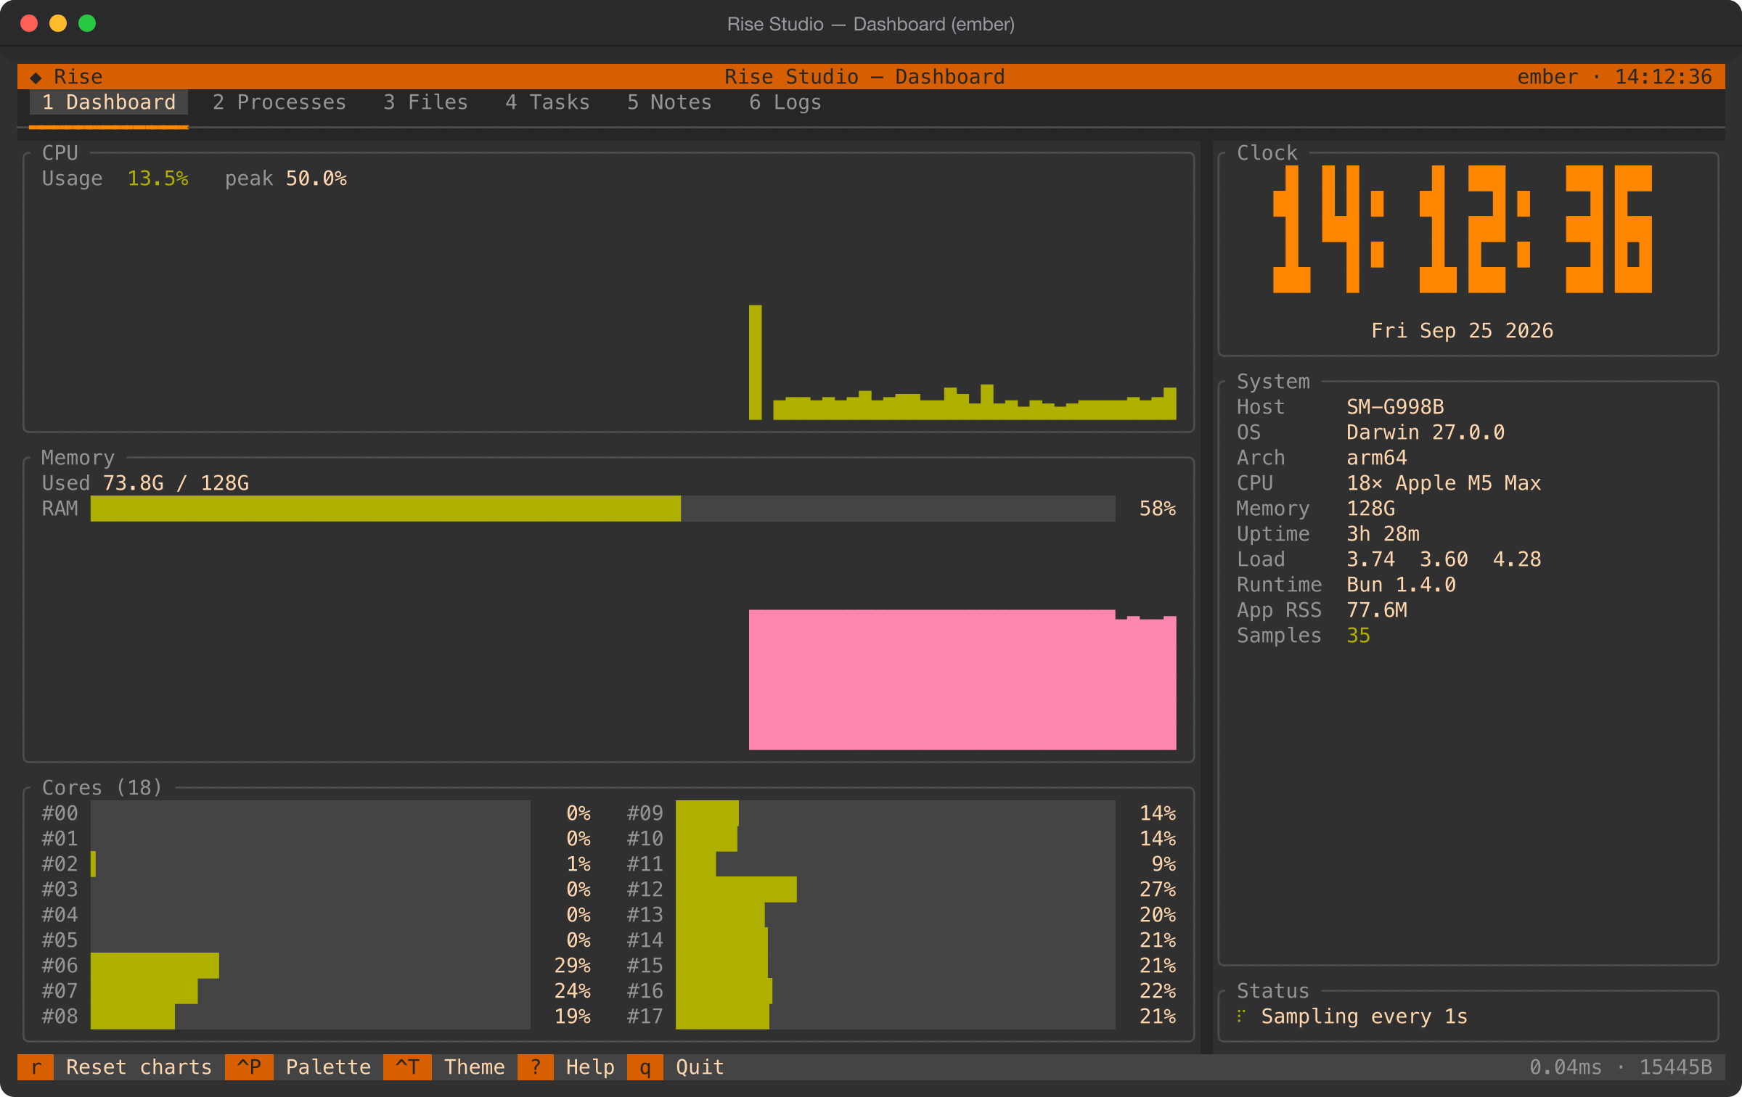Viewport: 1742px width, 1097px height.
Task: Click the sampling spinner icon in Status
Action: [1242, 1016]
